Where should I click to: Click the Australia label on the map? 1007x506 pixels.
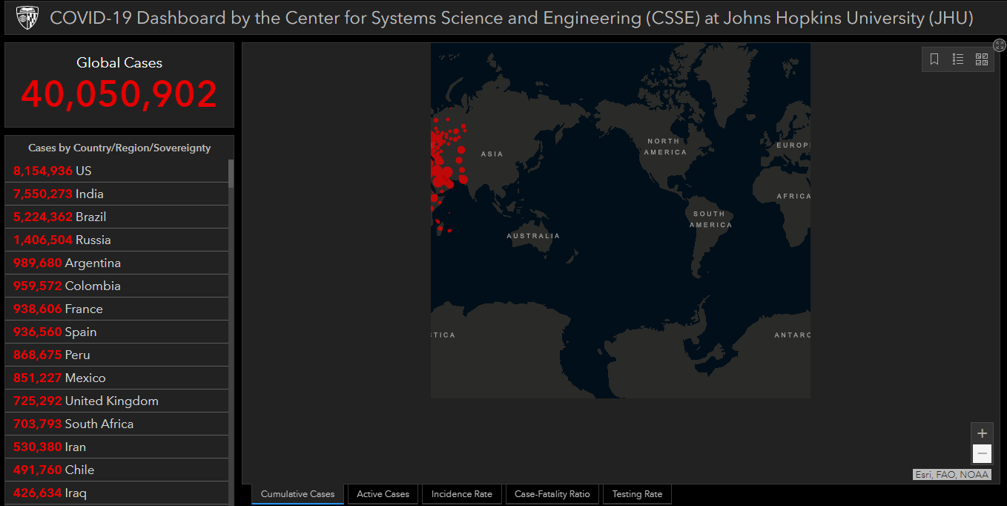click(x=533, y=236)
